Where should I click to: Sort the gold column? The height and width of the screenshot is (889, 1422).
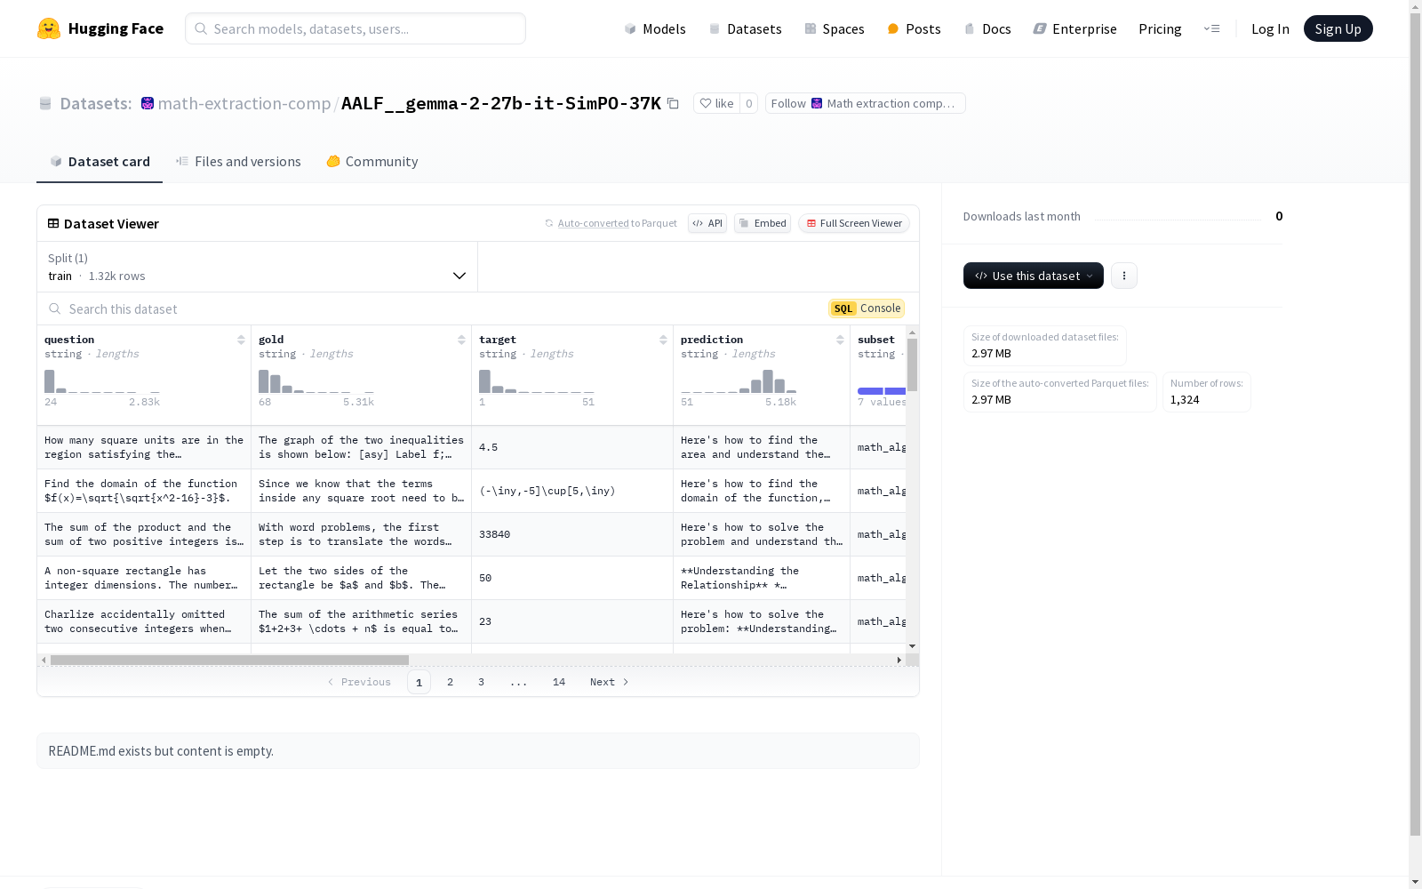(x=461, y=340)
